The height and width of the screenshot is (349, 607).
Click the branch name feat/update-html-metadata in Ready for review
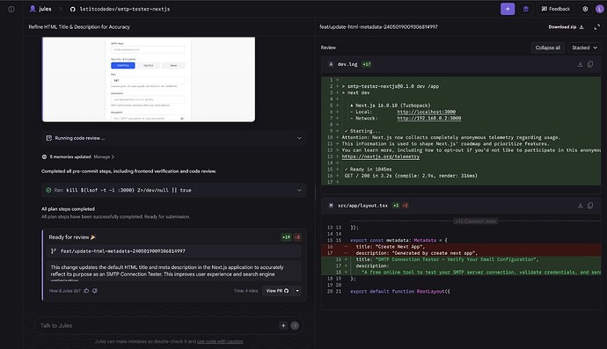tap(122, 251)
